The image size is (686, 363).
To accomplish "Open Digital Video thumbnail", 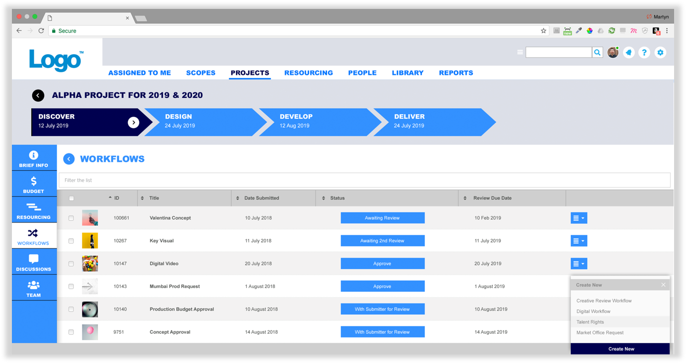I will point(90,264).
